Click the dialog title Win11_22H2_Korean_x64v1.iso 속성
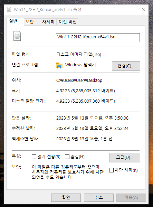The image size is (153, 207). pos(47,10)
